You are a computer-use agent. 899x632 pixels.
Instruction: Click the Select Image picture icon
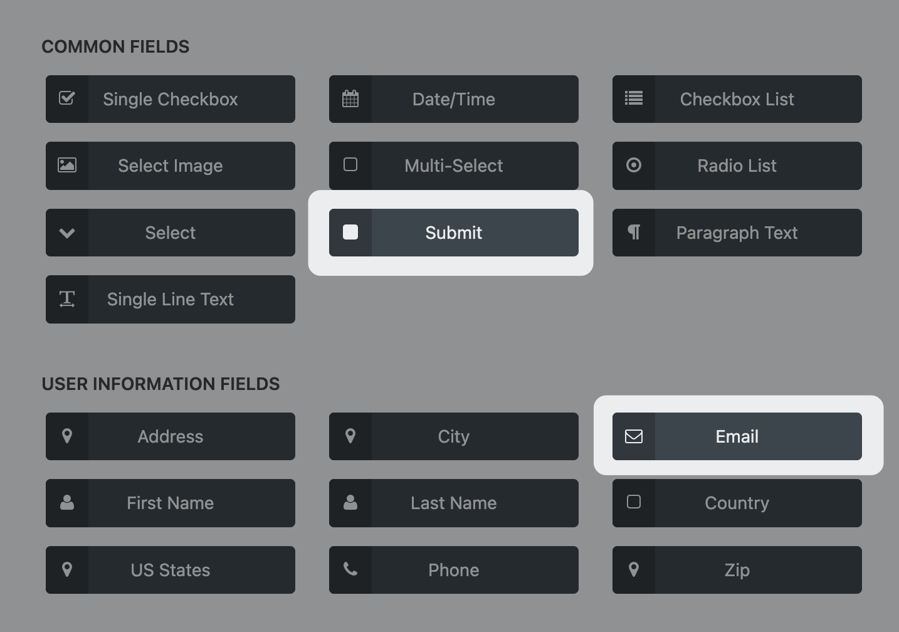(x=67, y=165)
